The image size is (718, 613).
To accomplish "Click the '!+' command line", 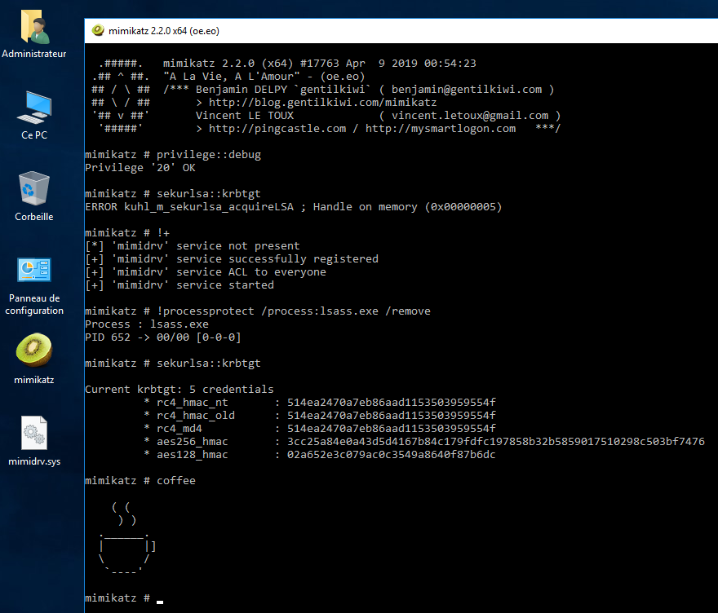I will tap(126, 233).
